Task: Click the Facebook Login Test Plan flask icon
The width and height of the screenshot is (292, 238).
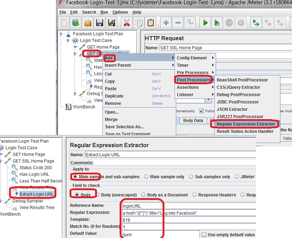Action: click(68, 34)
